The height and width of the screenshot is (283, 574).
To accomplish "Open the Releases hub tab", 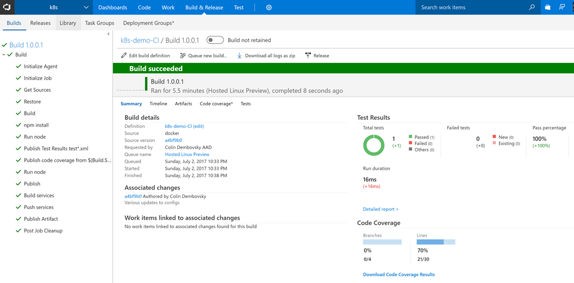I will click(x=40, y=23).
